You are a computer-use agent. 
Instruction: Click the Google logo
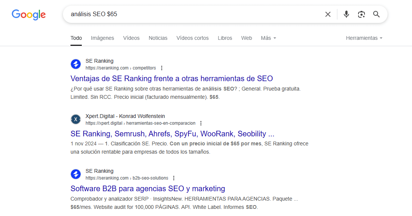(29, 15)
